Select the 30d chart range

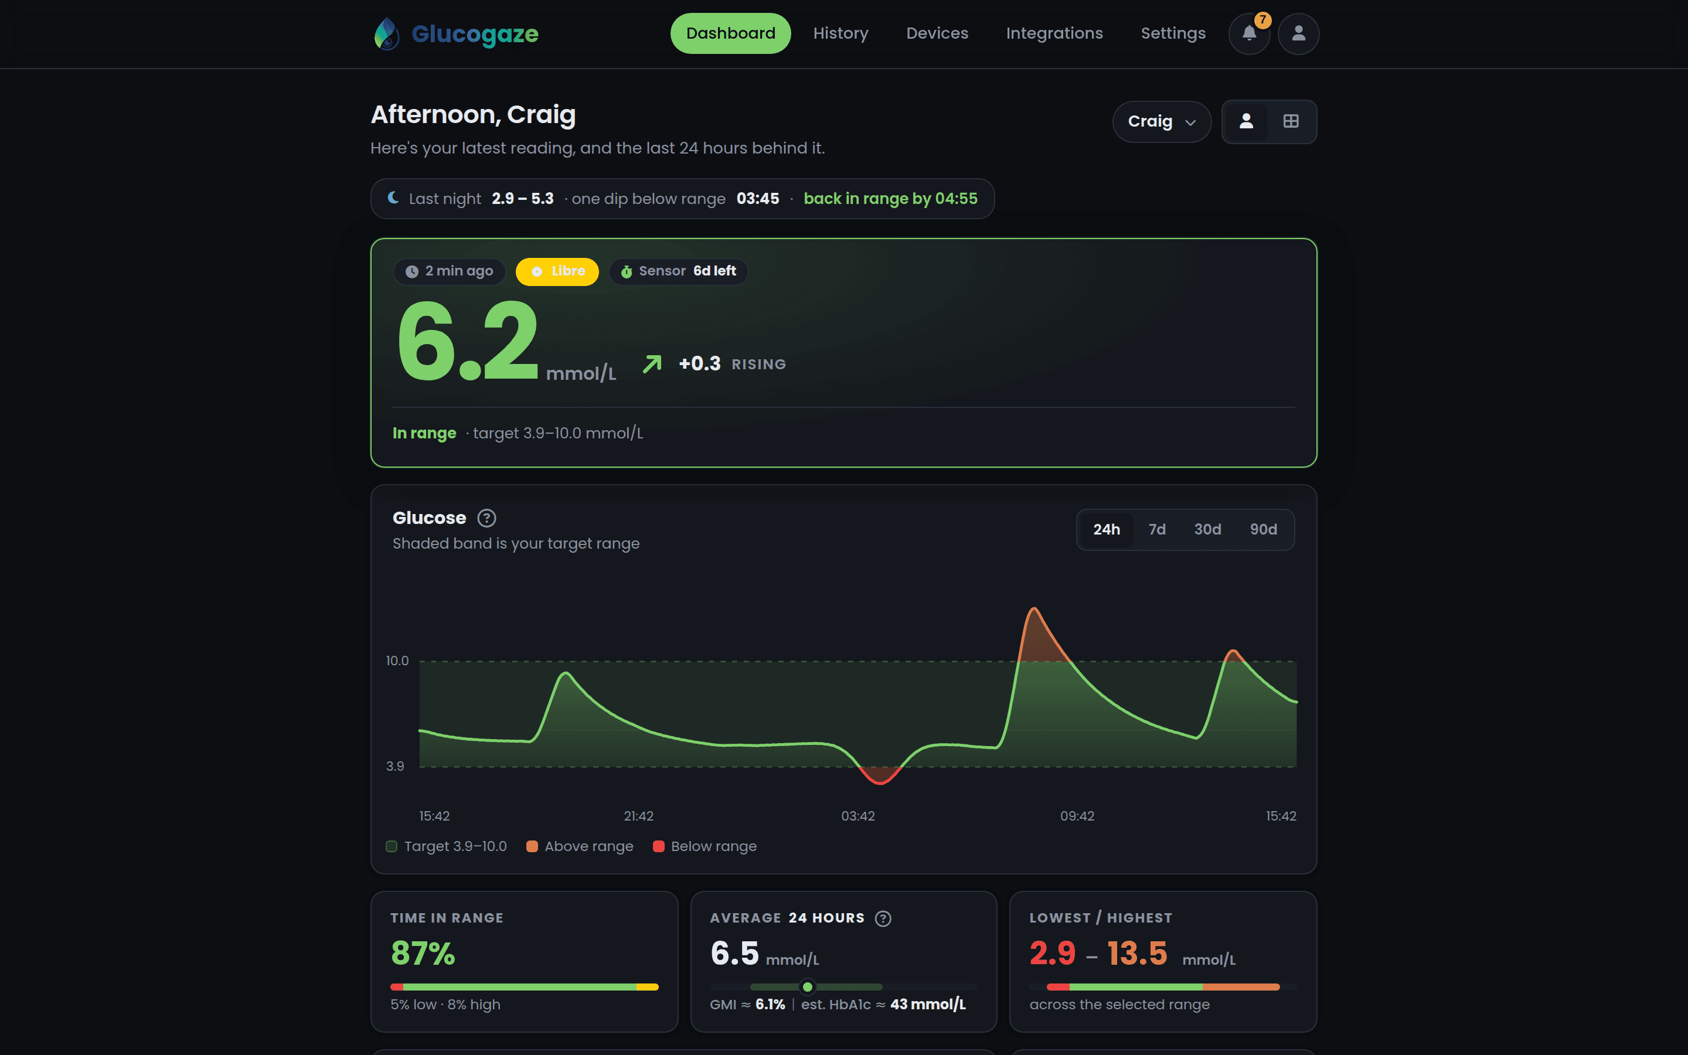tap(1207, 530)
